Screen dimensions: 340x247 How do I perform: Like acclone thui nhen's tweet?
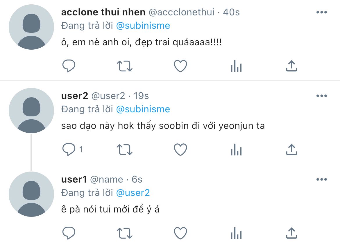pyautogui.click(x=180, y=66)
